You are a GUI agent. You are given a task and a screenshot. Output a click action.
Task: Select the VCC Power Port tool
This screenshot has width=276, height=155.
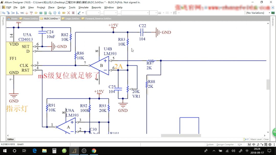click(x=31, y=13)
